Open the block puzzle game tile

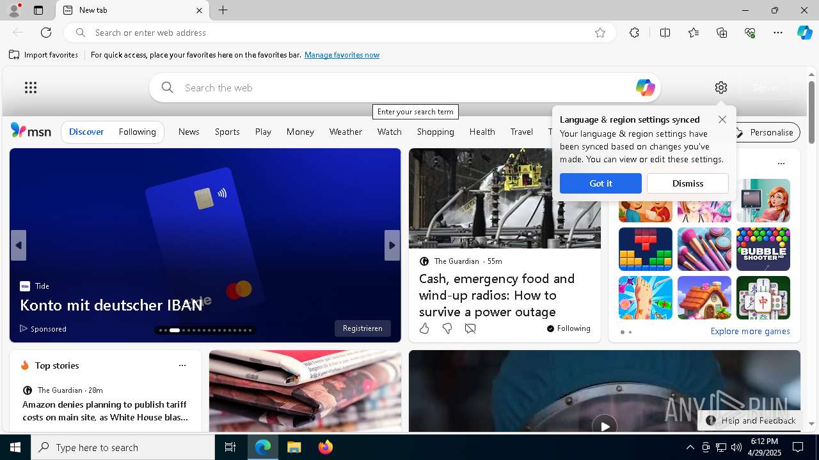coord(646,249)
